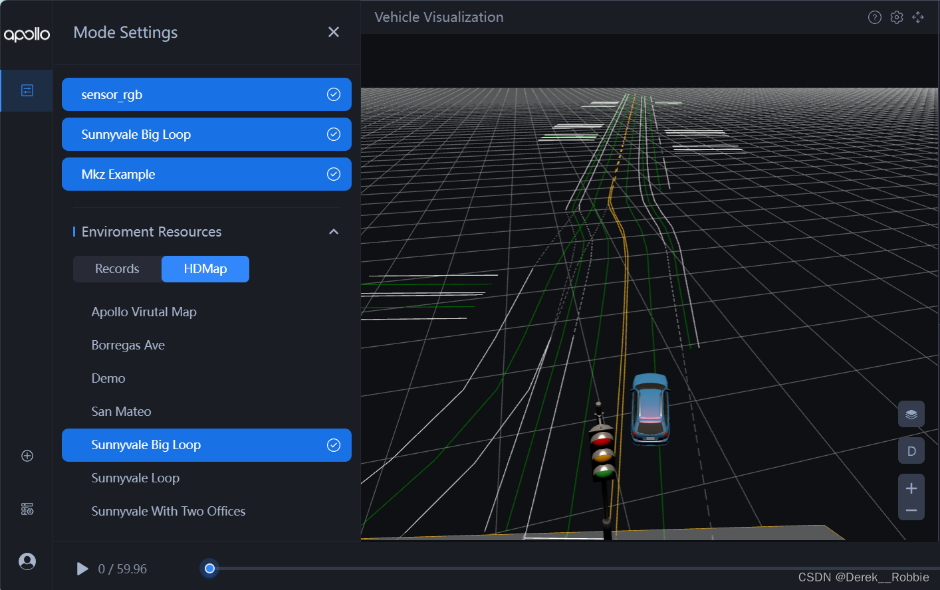Select the top Sunnyvale Big Loop entry
The width and height of the screenshot is (940, 590).
(x=207, y=134)
